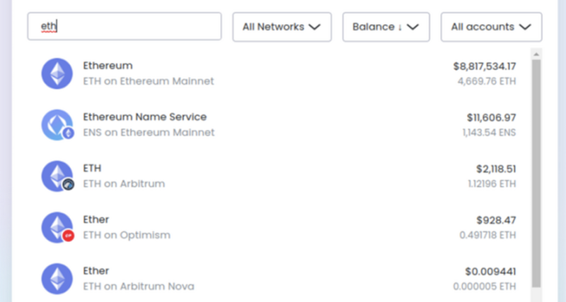The width and height of the screenshot is (566, 302).
Task: Open the Balance sort dropdown
Action: coord(386,27)
